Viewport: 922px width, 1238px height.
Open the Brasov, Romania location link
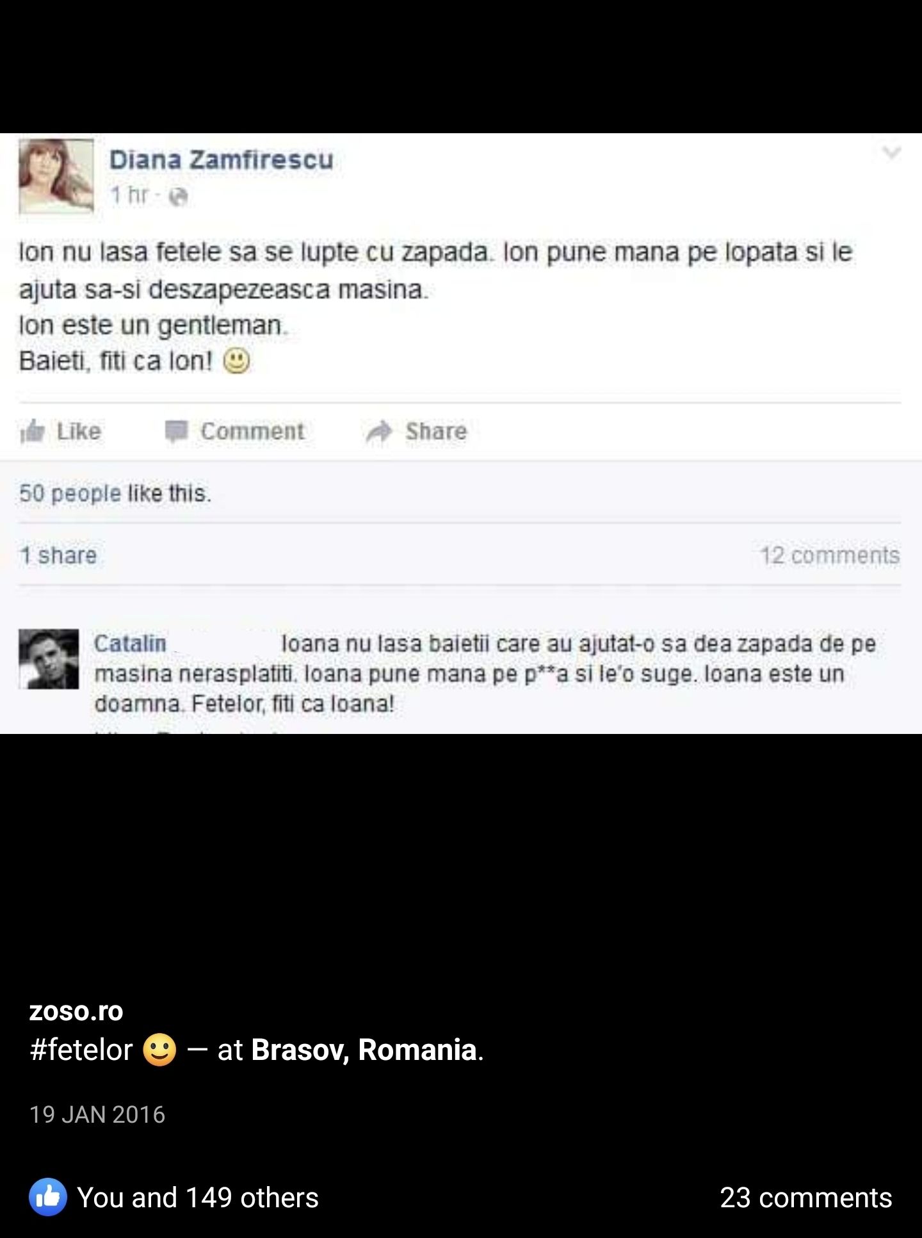click(x=364, y=1050)
